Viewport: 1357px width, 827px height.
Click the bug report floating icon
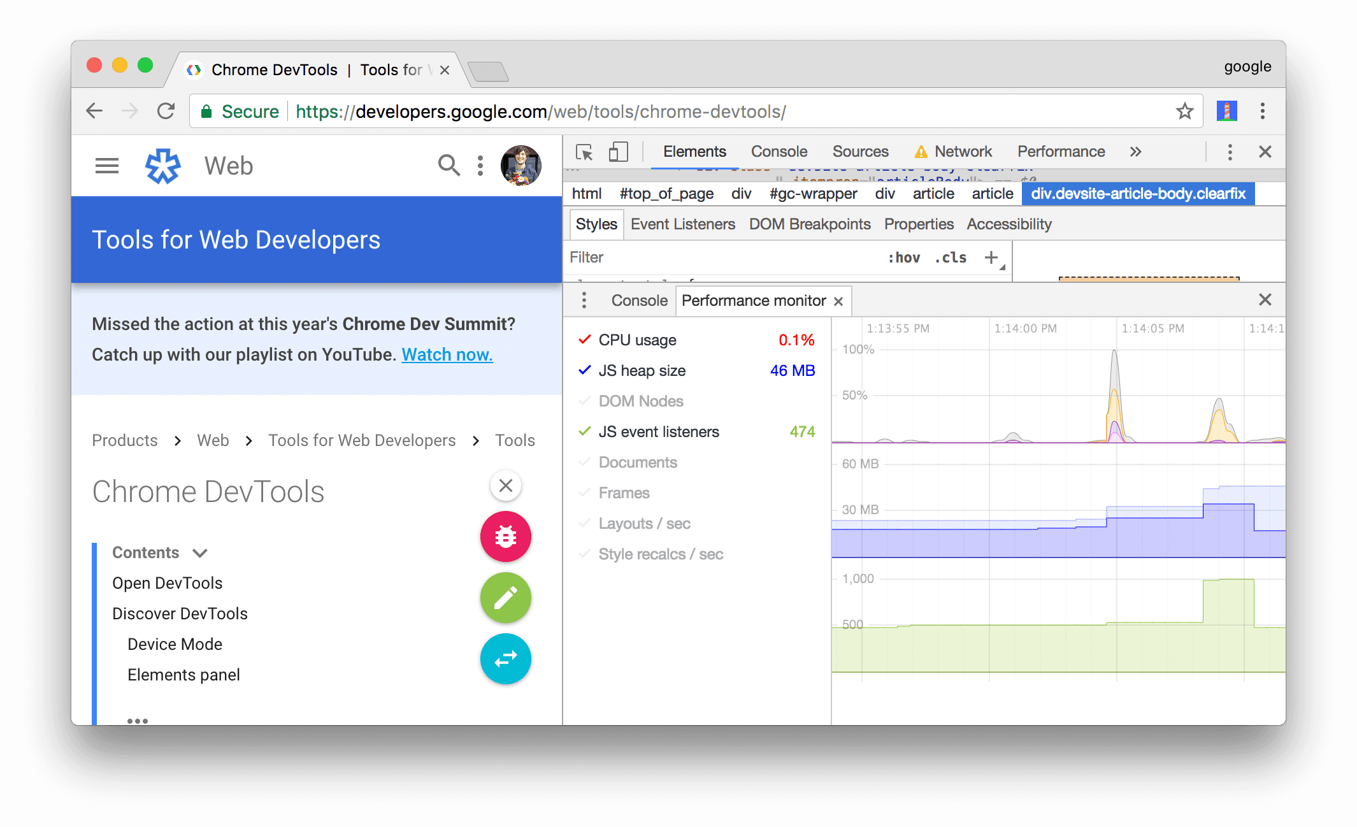pos(505,536)
